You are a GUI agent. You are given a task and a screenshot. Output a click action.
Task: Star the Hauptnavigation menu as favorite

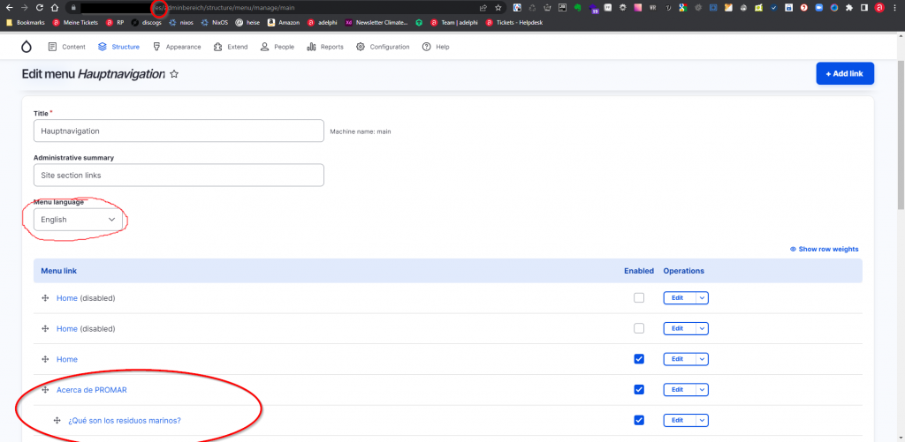point(174,75)
